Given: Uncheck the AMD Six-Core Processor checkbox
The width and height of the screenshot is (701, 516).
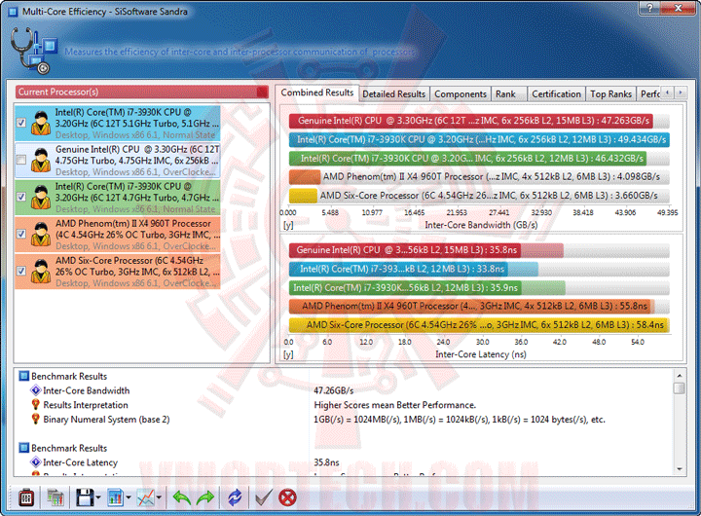Looking at the screenshot, I should click(21, 271).
